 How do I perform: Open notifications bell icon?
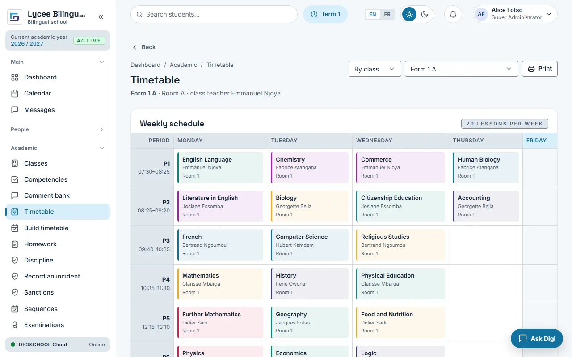(x=453, y=14)
